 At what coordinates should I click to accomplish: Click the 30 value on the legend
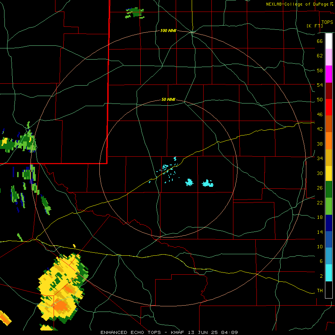[320, 173]
